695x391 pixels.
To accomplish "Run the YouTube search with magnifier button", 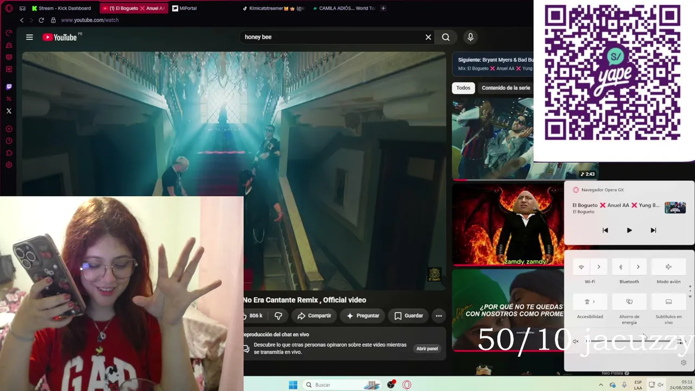I will point(446,37).
